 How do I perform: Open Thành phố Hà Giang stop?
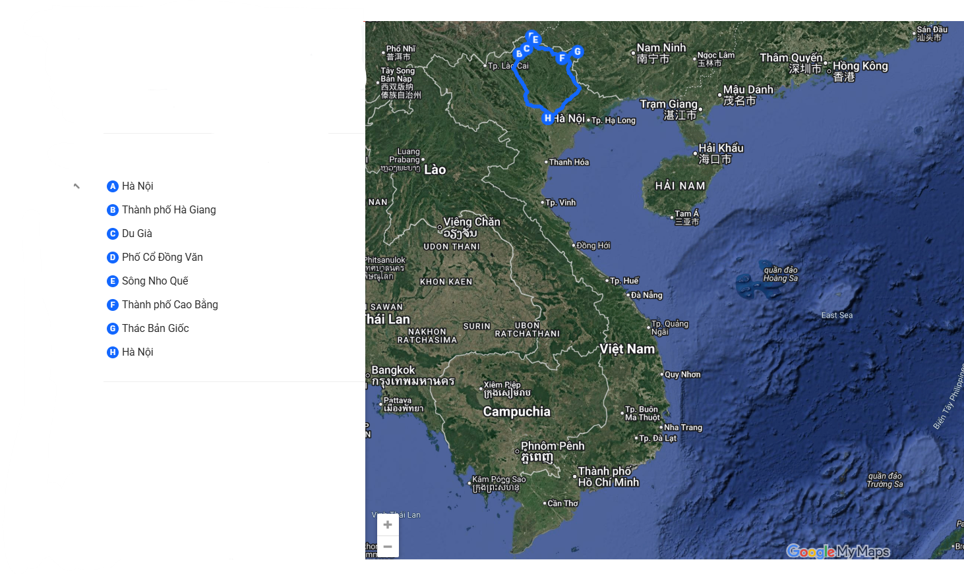[168, 210]
